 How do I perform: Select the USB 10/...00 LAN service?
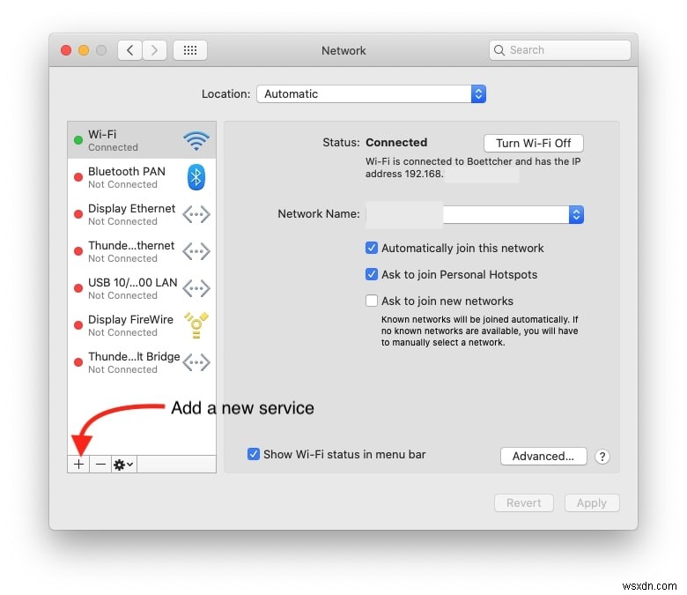[x=142, y=288]
